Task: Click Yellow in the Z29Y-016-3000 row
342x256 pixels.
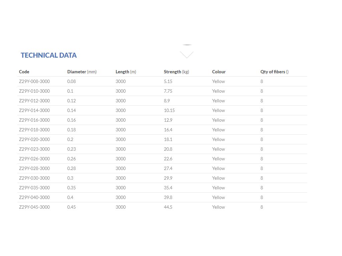Action: 218,120
